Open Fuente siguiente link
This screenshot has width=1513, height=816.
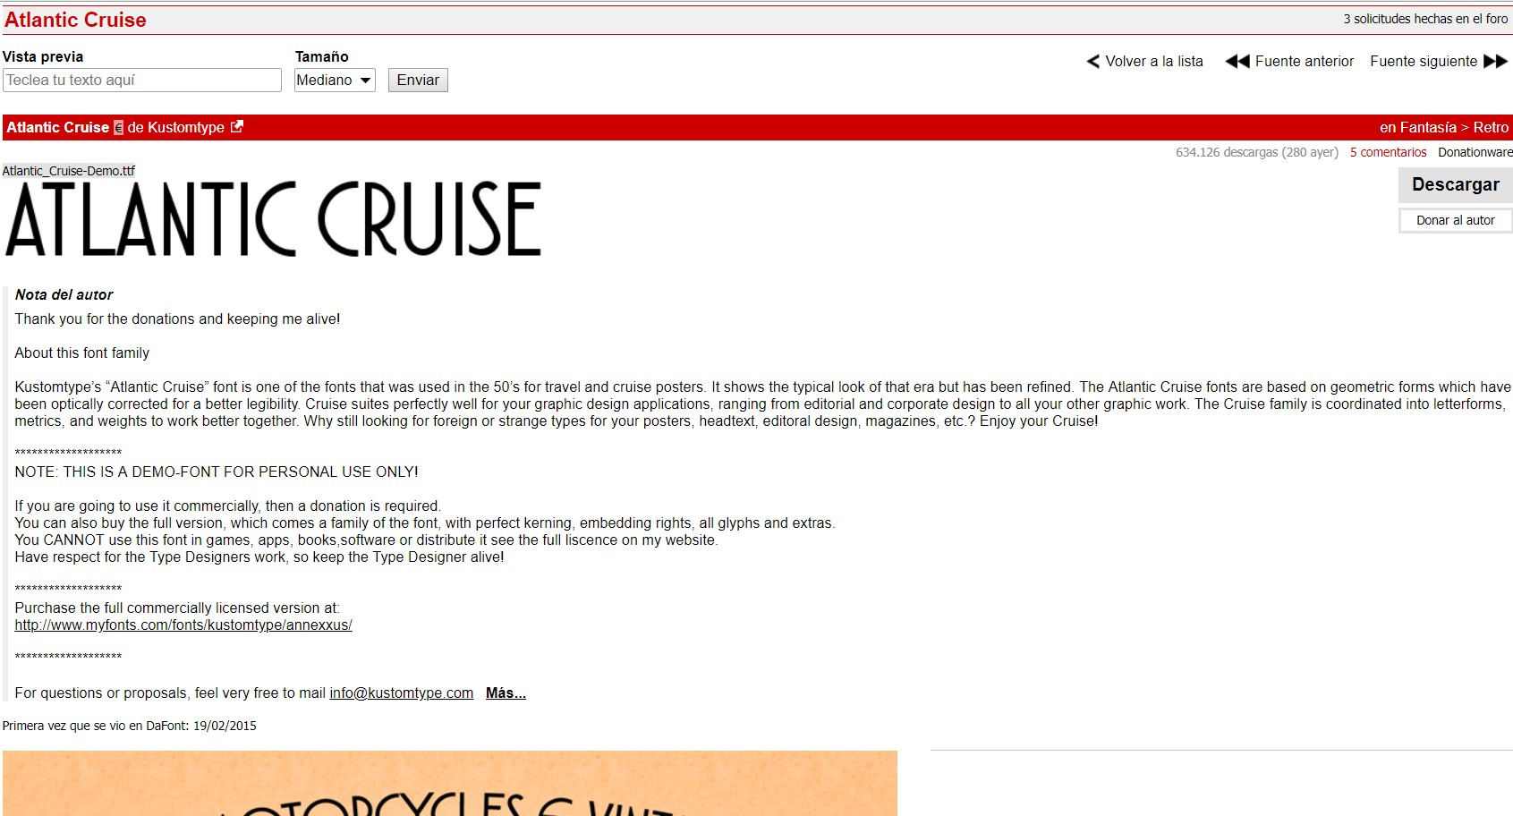[x=1424, y=61]
